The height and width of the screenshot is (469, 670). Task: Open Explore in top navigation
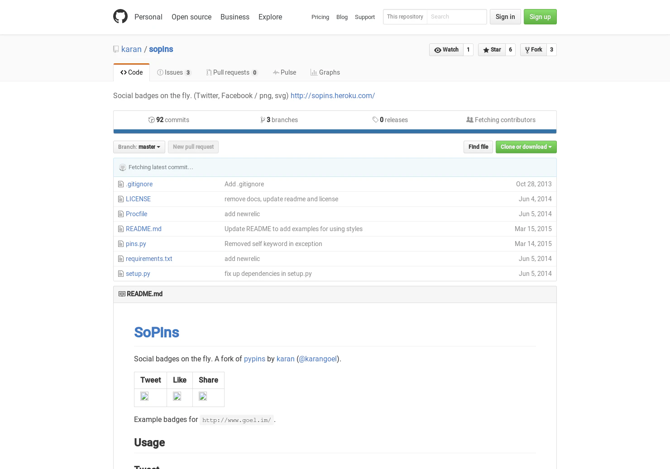tap(270, 17)
